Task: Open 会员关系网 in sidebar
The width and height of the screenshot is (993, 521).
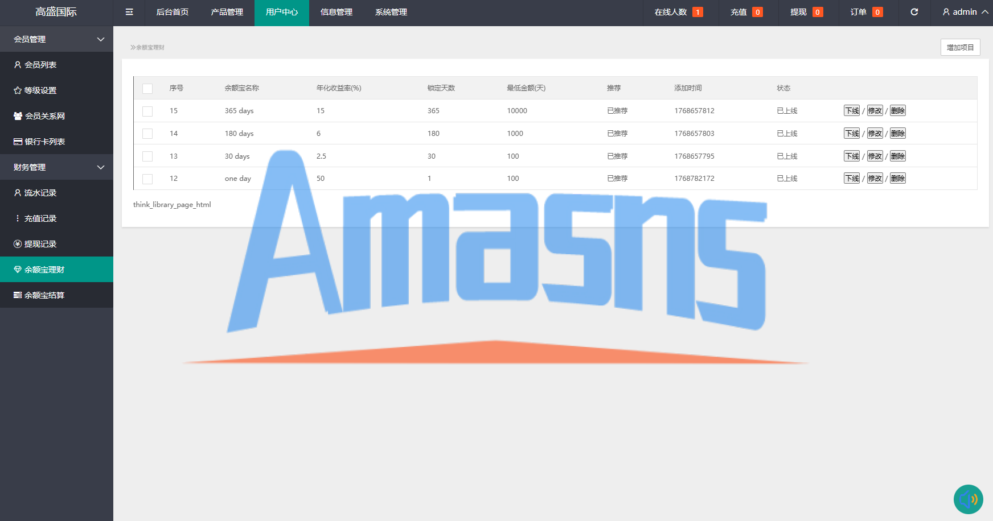Action: [56, 116]
